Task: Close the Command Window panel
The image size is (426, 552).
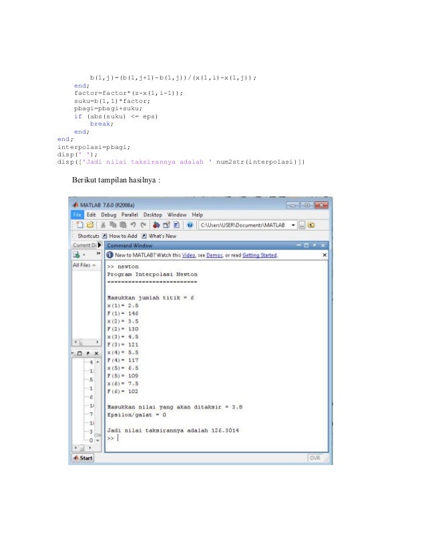Action: tap(323, 245)
